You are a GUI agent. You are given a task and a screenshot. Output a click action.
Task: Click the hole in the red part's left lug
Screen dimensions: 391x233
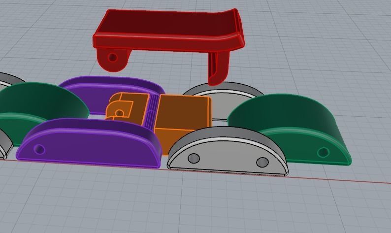[112, 58]
